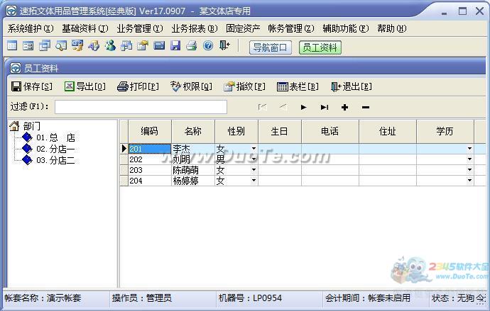Screen dimensions: 490x311
Task: Click the 过滤 filter input field
Action: (141, 107)
